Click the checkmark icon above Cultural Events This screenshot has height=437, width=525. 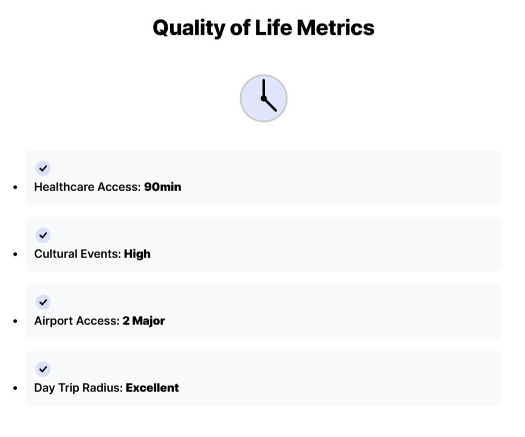pyautogui.click(x=43, y=236)
